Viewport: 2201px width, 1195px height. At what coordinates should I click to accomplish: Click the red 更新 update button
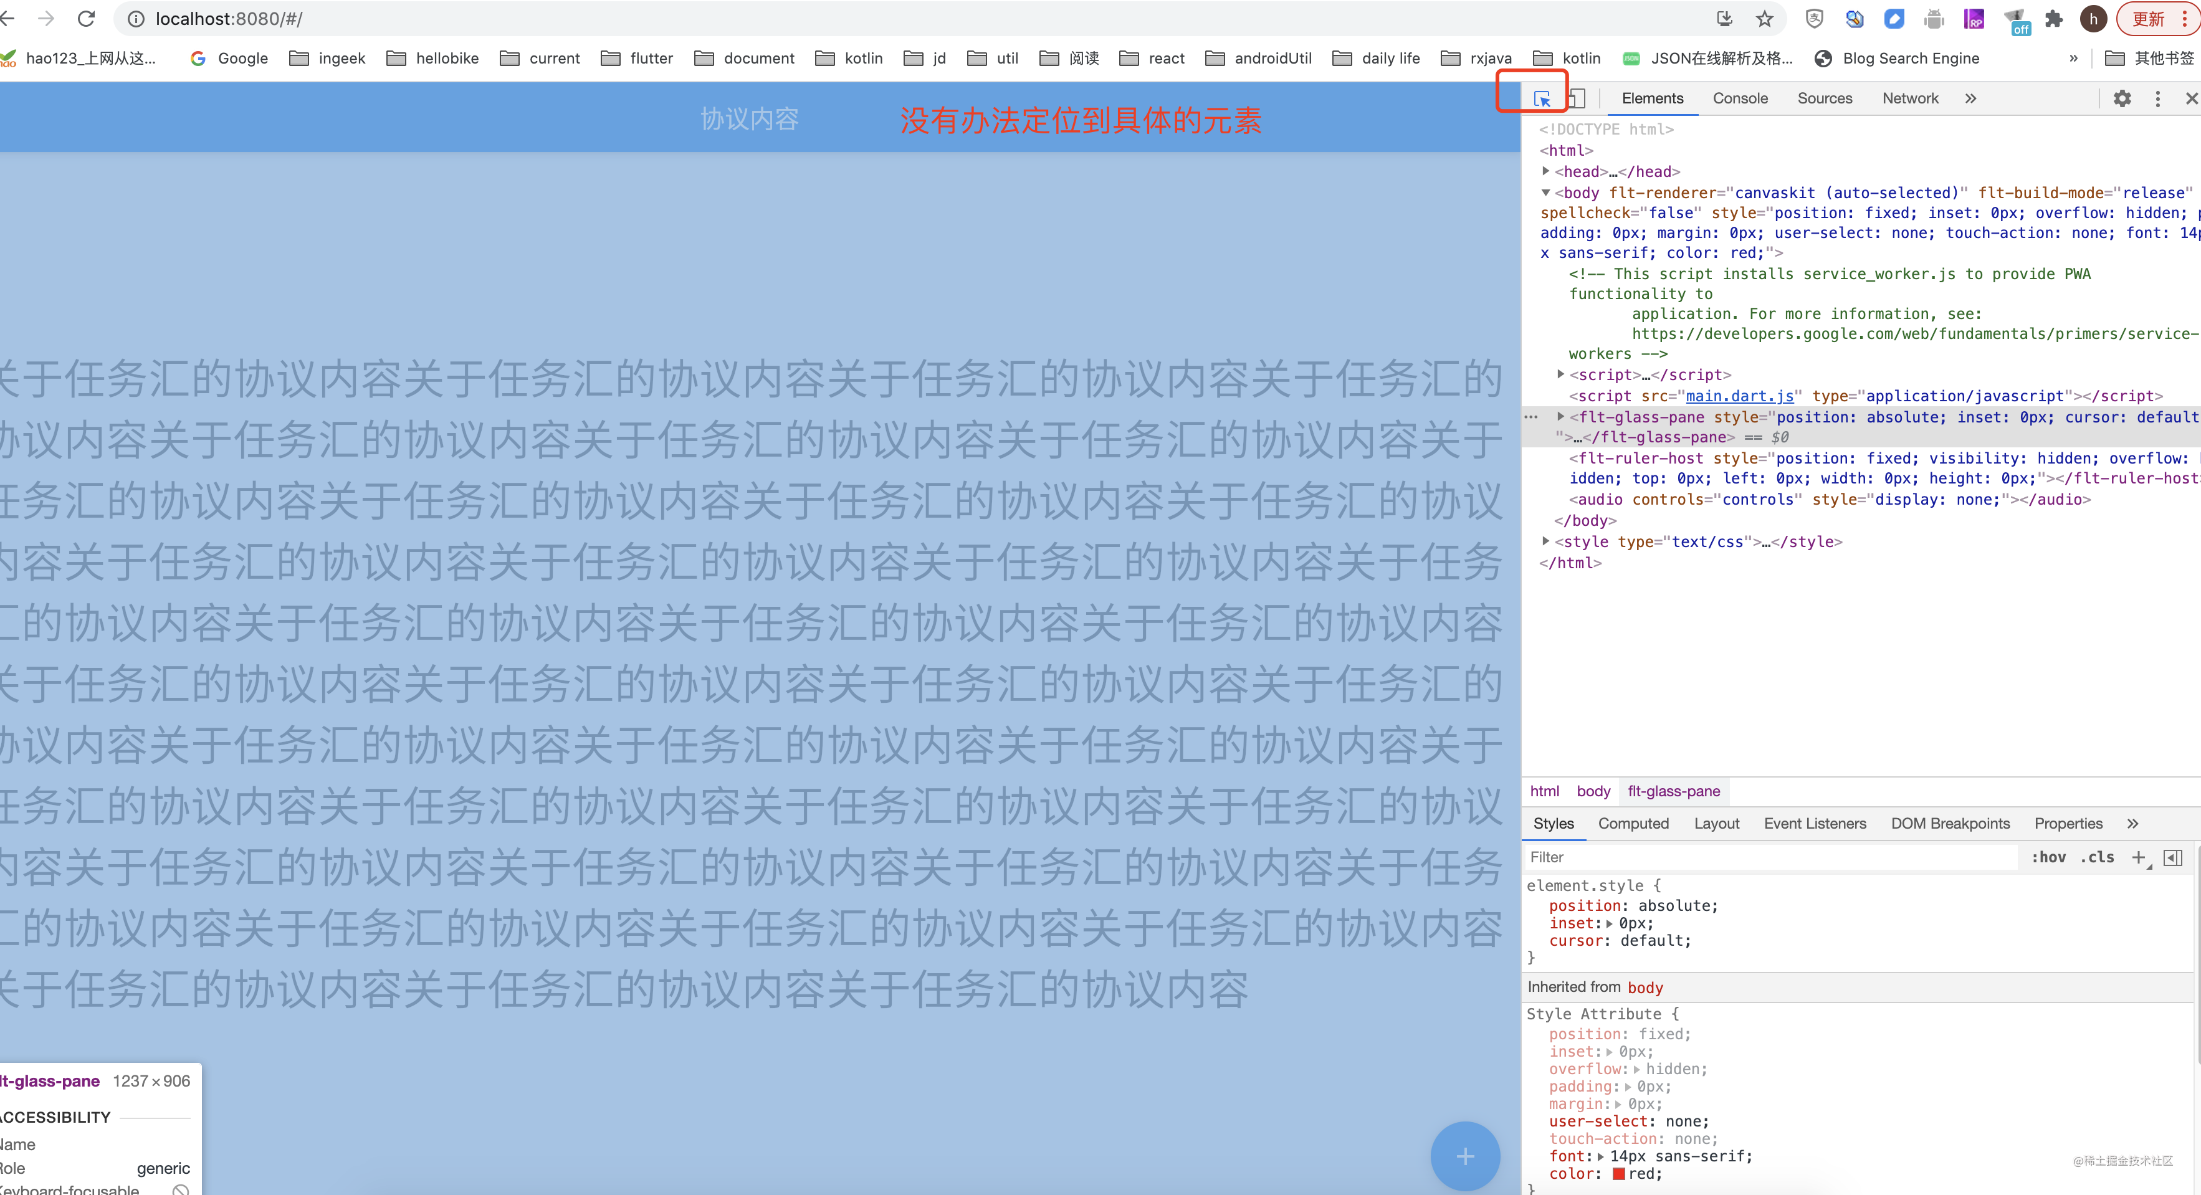pyautogui.click(x=2158, y=19)
